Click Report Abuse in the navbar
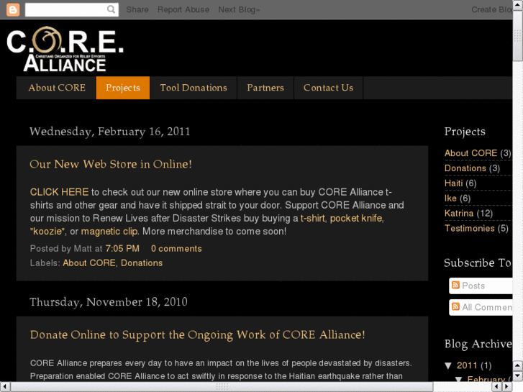This screenshot has width=523, height=392. [x=183, y=9]
